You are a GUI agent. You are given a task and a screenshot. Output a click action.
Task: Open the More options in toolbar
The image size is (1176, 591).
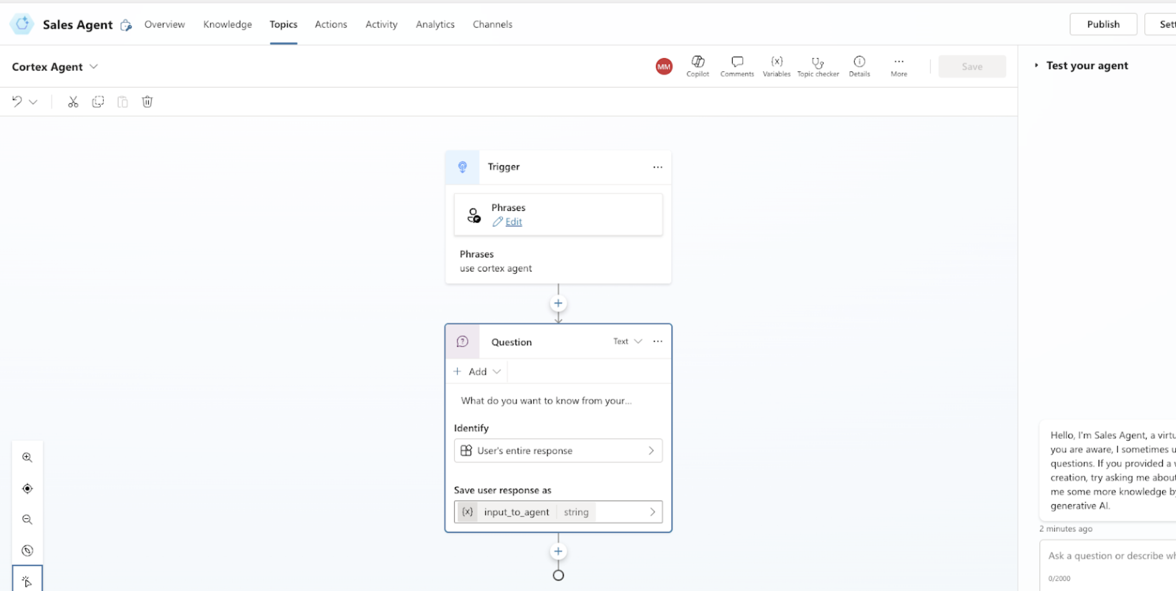(x=898, y=66)
